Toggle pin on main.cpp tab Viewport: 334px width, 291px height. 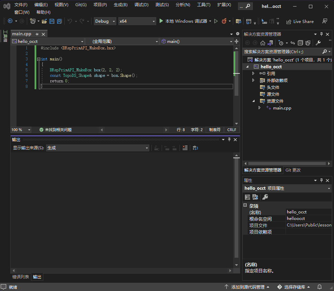coord(37,34)
